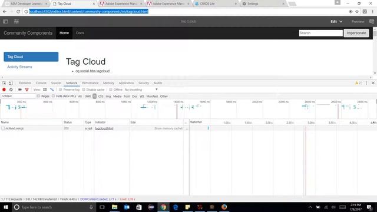Toggle AEM side panel icon
This screenshot has height=212, width=377.
pos(5,22)
